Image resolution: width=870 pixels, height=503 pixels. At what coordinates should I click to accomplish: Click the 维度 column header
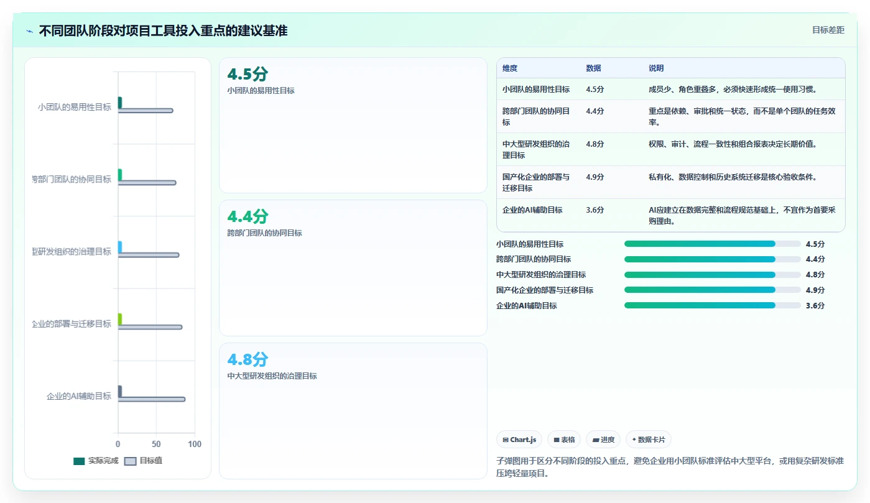(x=510, y=68)
